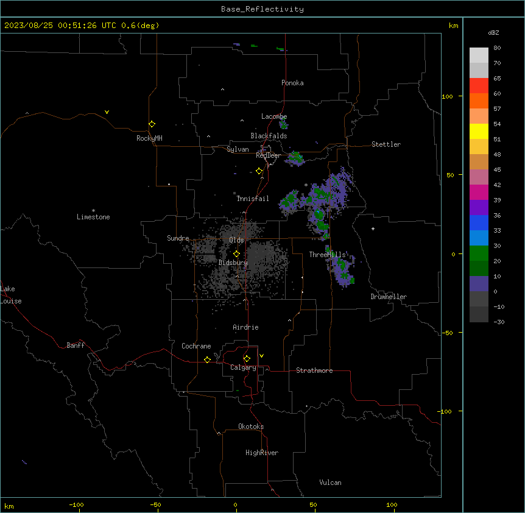Click the Blackfalds label
525x513 pixels.
click(x=269, y=136)
